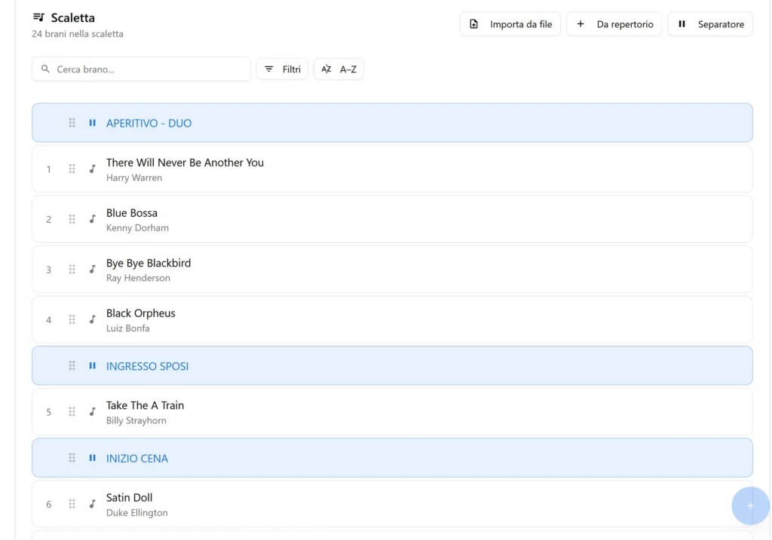Click drag handle for Blue Bossa
Image resolution: width=772 pixels, height=540 pixels.
click(x=72, y=219)
